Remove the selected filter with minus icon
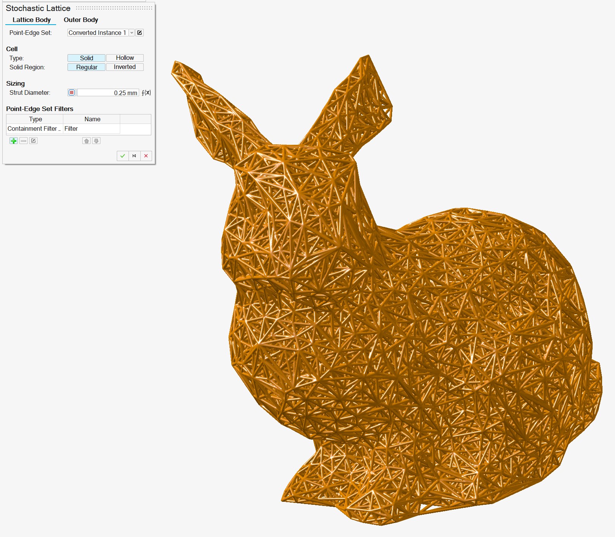Viewport: 615px width, 537px height. point(24,141)
